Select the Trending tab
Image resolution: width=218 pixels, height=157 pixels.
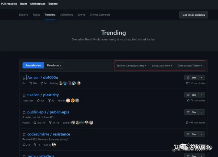(50, 15)
